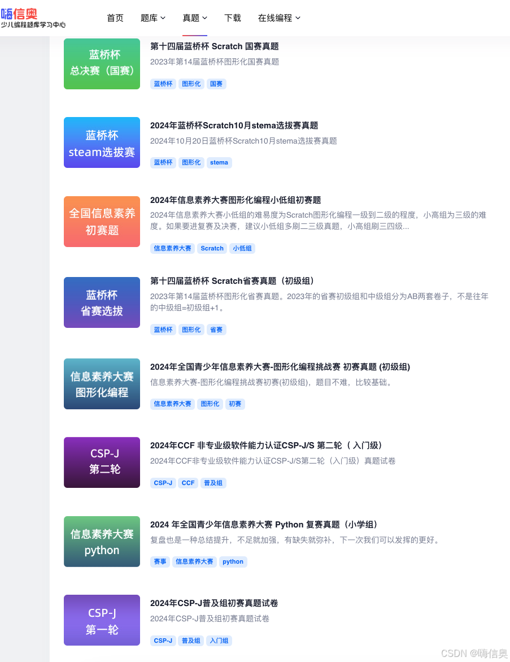Click the 省赛 tag

click(216, 330)
